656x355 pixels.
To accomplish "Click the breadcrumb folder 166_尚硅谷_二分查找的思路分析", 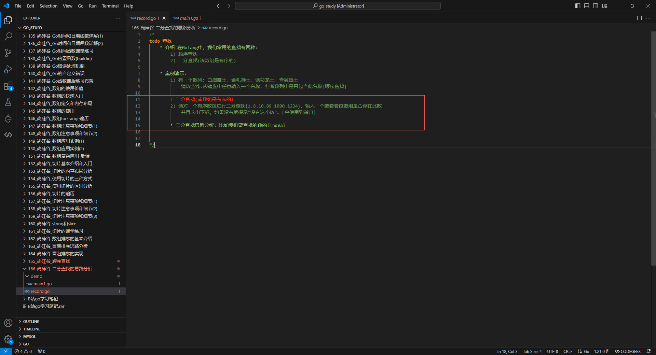I will (x=164, y=28).
